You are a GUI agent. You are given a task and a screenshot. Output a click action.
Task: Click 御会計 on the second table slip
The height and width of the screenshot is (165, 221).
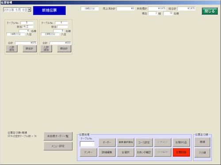64,48
